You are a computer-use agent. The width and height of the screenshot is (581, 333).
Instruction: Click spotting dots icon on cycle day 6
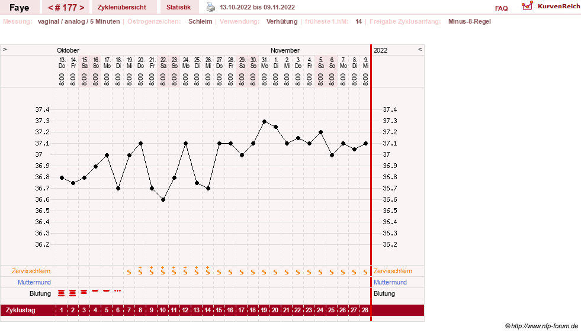click(117, 291)
